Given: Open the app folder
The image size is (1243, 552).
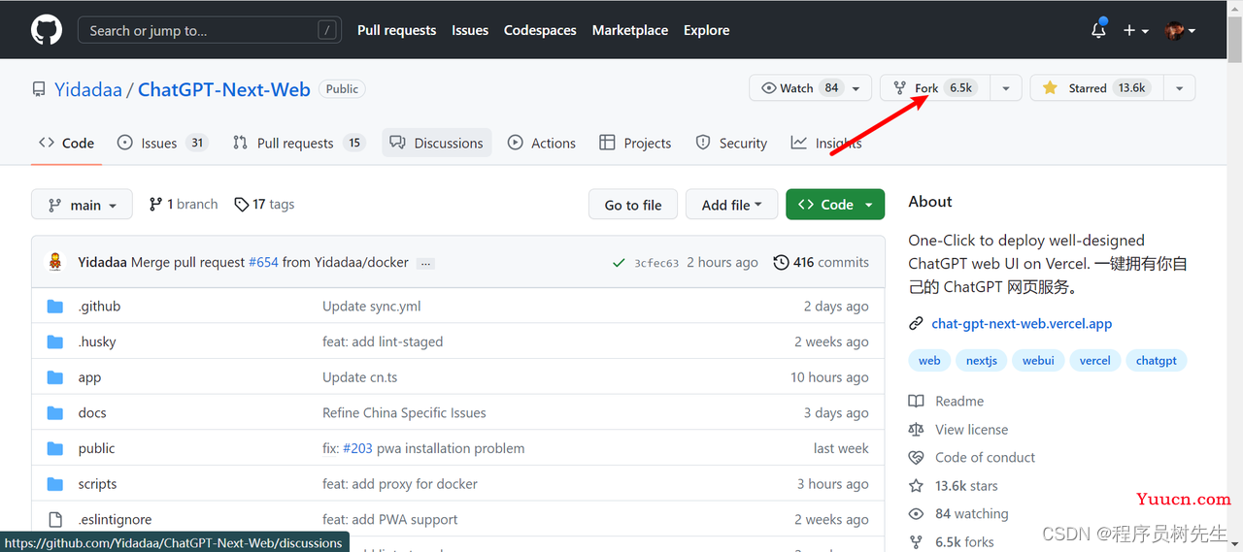Looking at the screenshot, I should 89,377.
